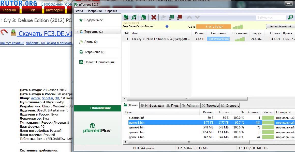Switch to the Рейтинги tab
This screenshot has height=152, width=295.
[190, 106]
